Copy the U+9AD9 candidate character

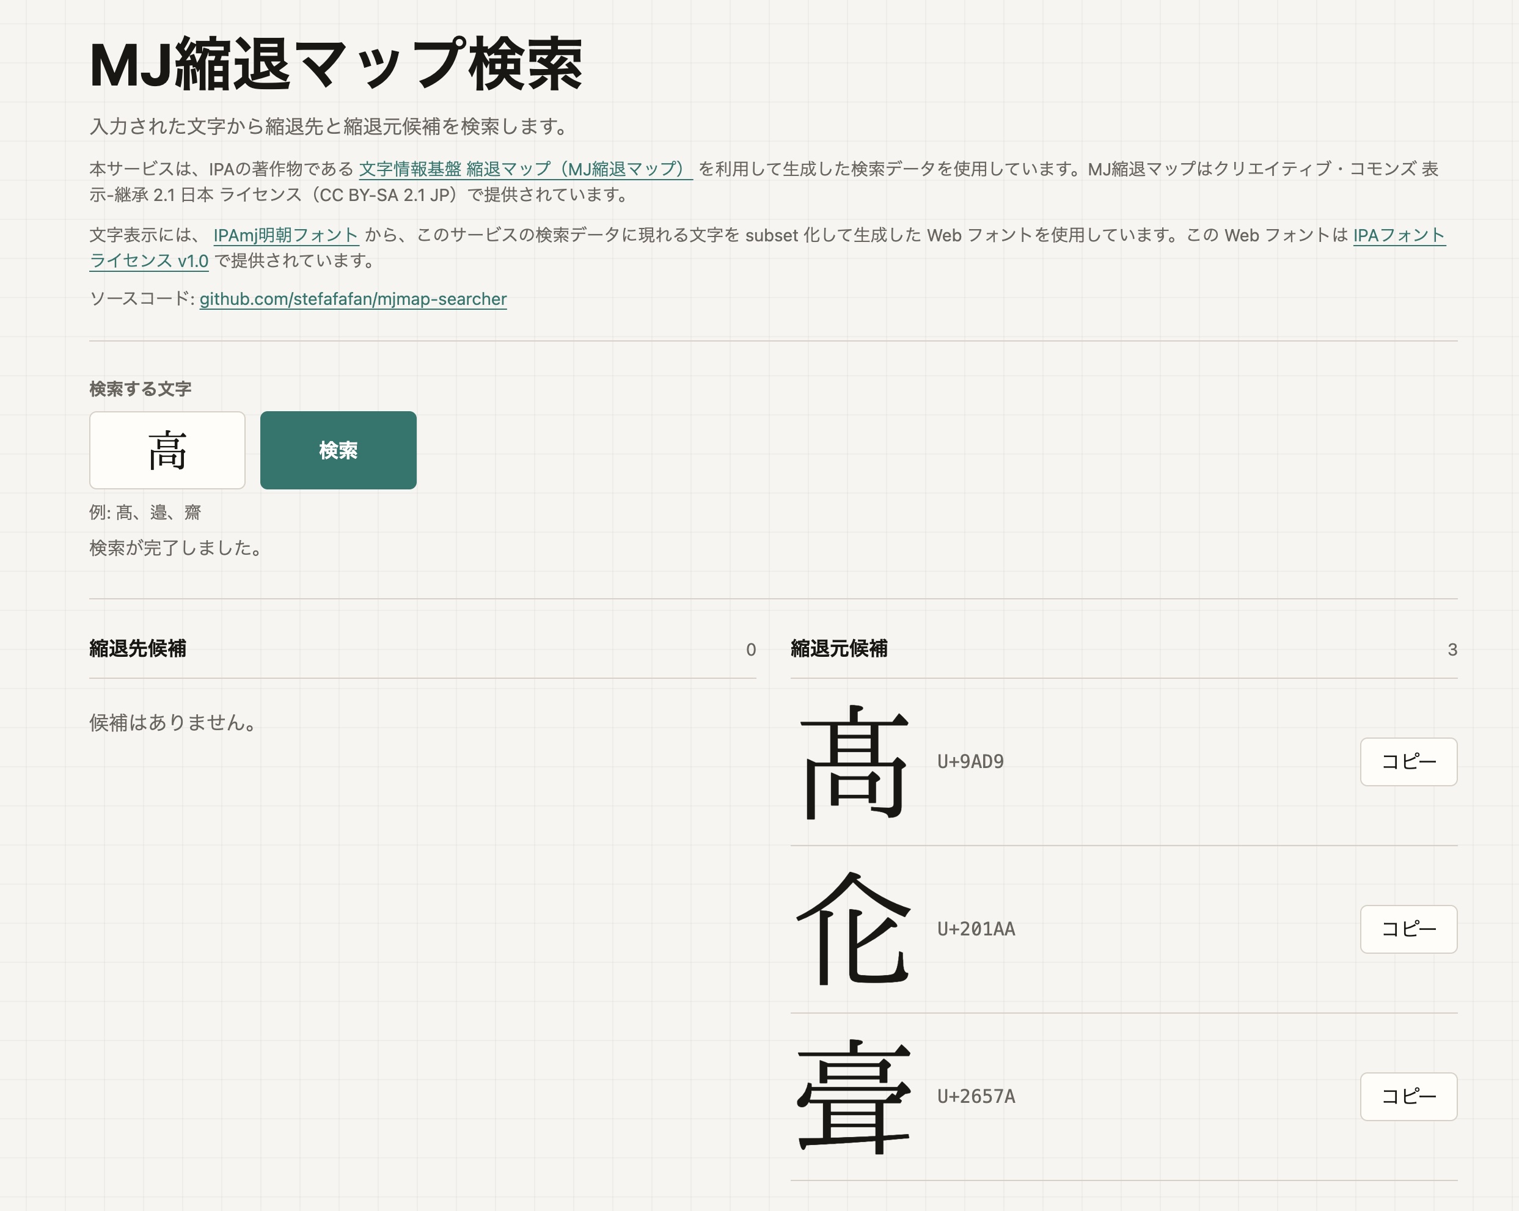pos(1408,761)
